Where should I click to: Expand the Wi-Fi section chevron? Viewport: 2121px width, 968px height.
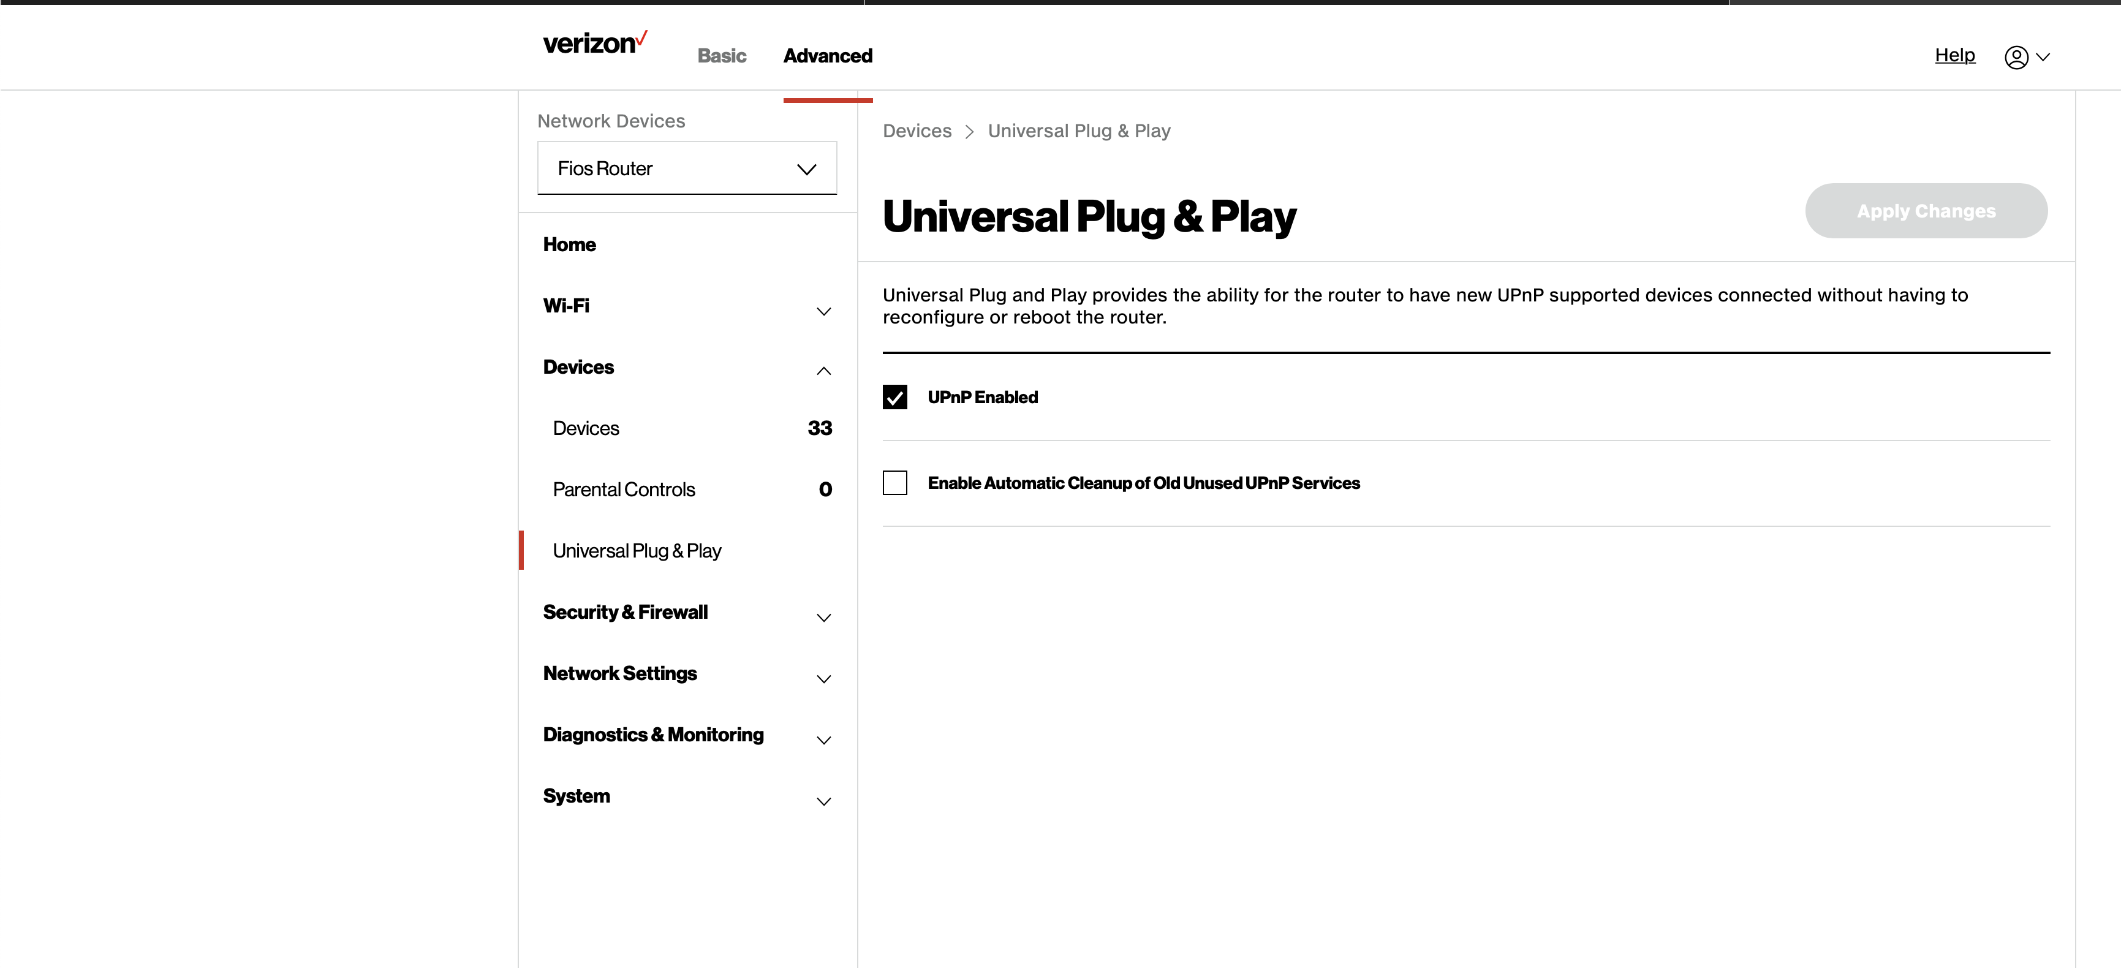tap(823, 311)
